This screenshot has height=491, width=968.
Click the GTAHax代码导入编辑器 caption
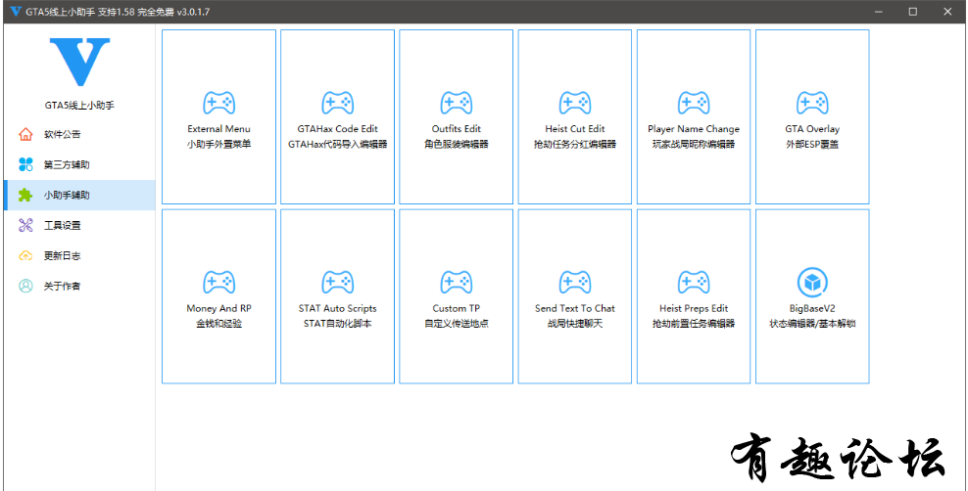pos(338,144)
